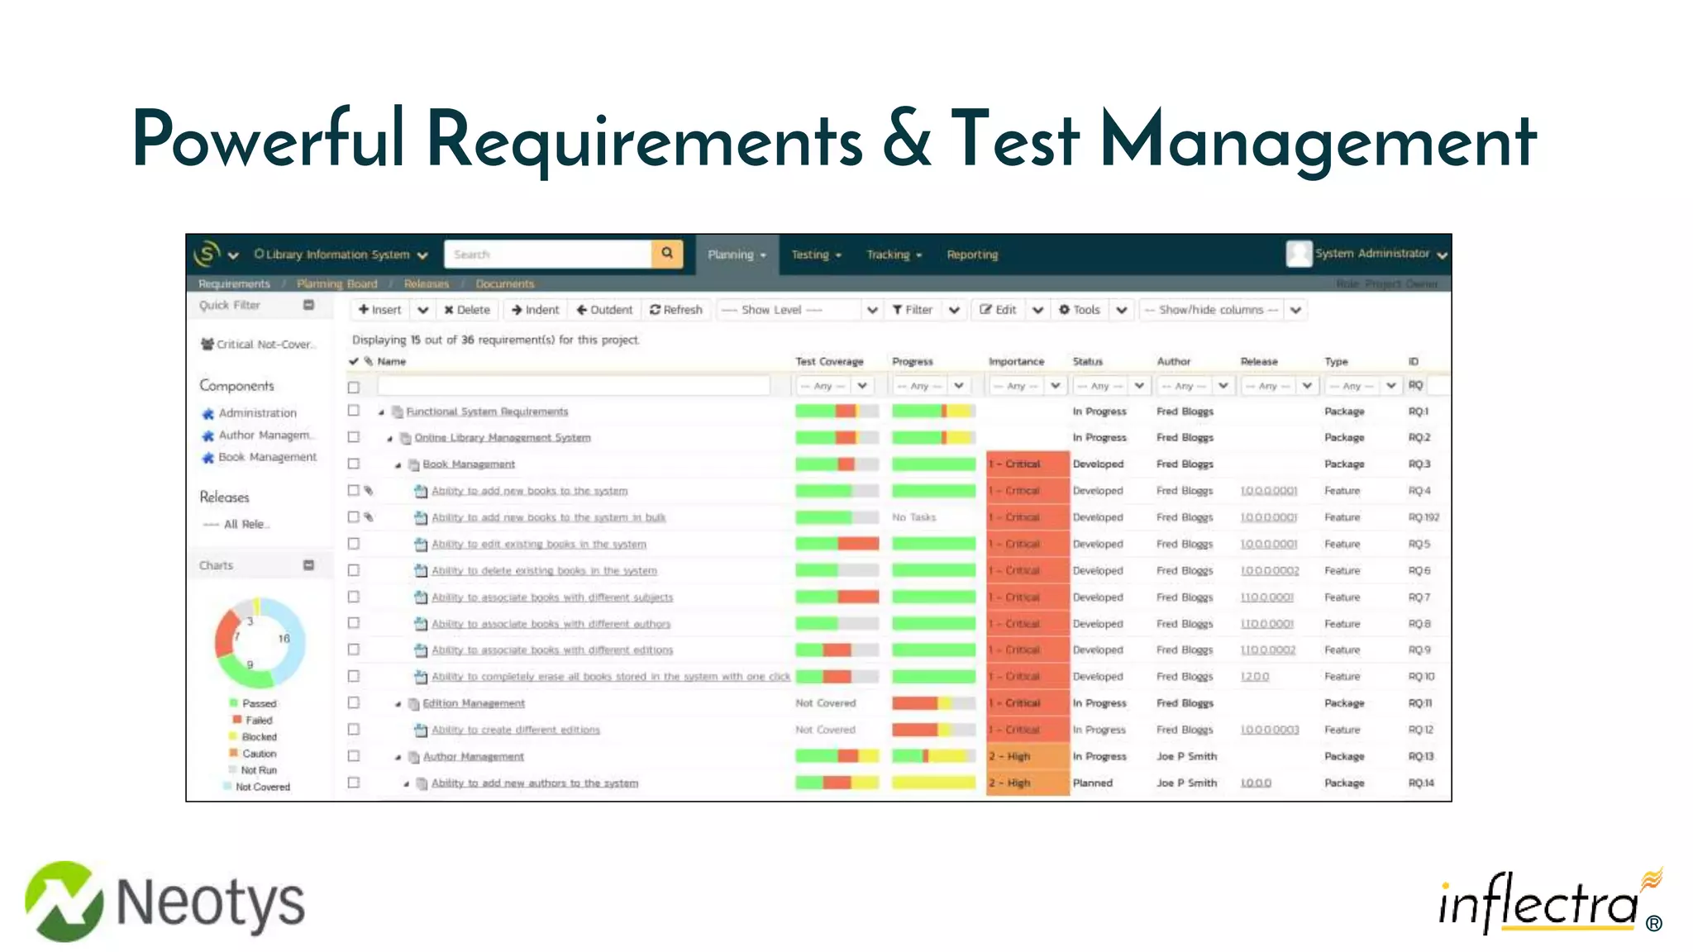Screen dimensions: 1693x952
Task: Click the Edit toolbar button
Action: click(x=998, y=310)
